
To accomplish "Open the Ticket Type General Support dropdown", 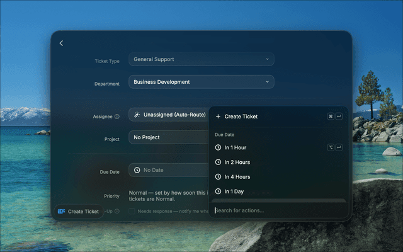I will tap(201, 59).
